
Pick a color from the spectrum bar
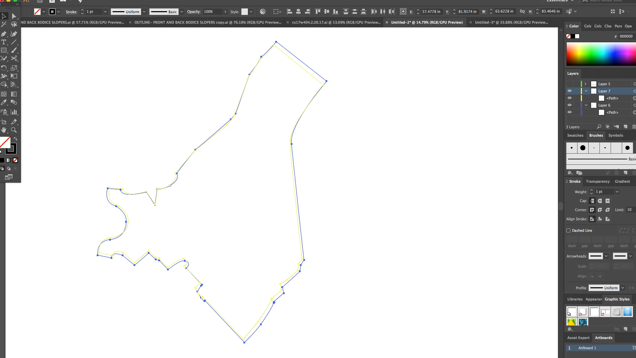tap(601, 54)
